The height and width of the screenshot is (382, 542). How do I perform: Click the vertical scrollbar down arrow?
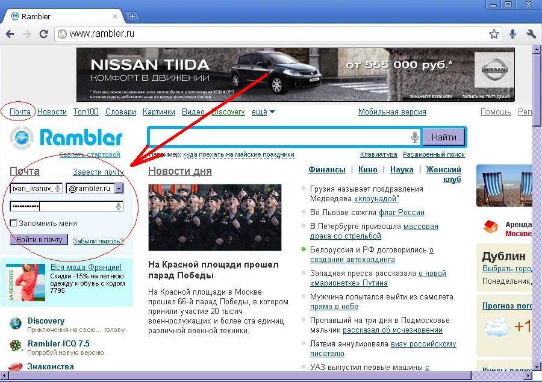point(537,366)
